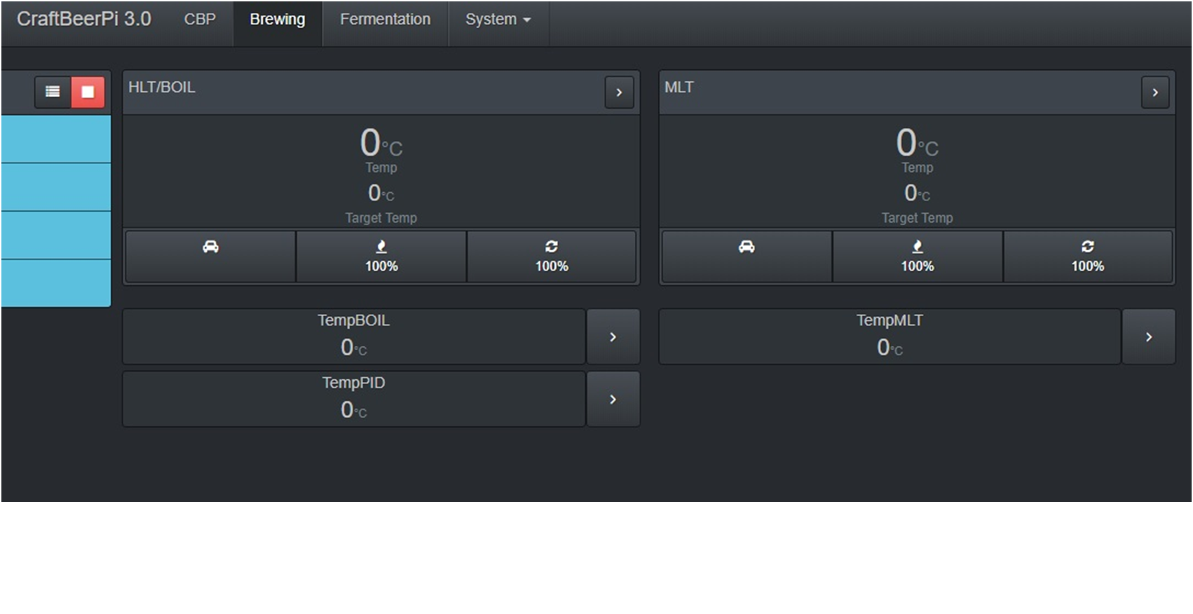Select the first blue brew step
The height and width of the screenshot is (614, 1193).
[x=56, y=139]
